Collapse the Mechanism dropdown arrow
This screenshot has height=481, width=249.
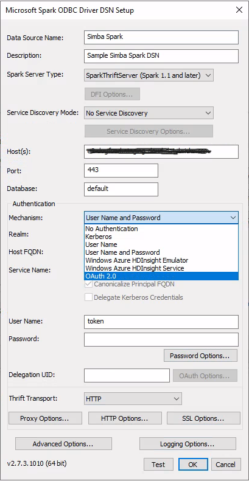point(233,218)
